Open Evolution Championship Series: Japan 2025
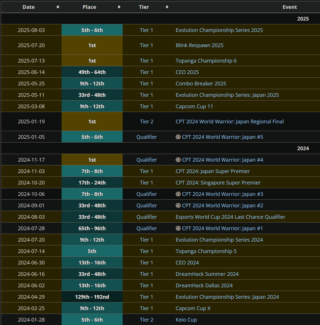The width and height of the screenshot is (320, 325). coord(227,95)
